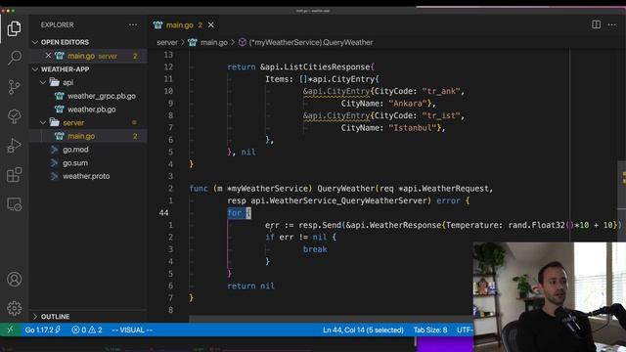
Task: Click the horizontal editor scrollbar
Action: (x=331, y=319)
